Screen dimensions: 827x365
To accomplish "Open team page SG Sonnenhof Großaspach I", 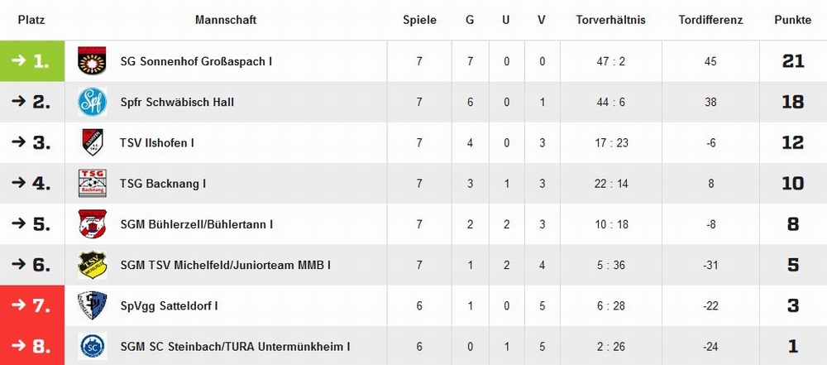I will click(196, 61).
